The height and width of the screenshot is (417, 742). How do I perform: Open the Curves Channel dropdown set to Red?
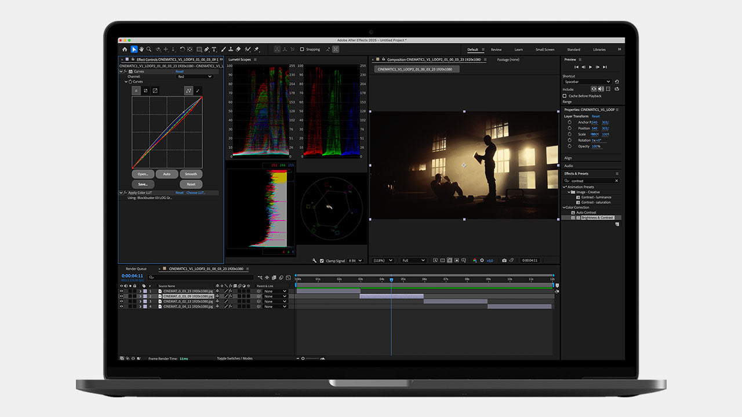click(194, 76)
